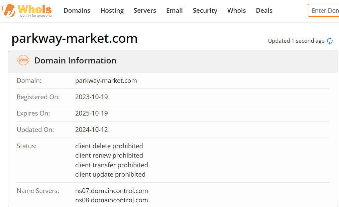339x207 pixels.
Task: Open the Security menu
Action: (205, 10)
